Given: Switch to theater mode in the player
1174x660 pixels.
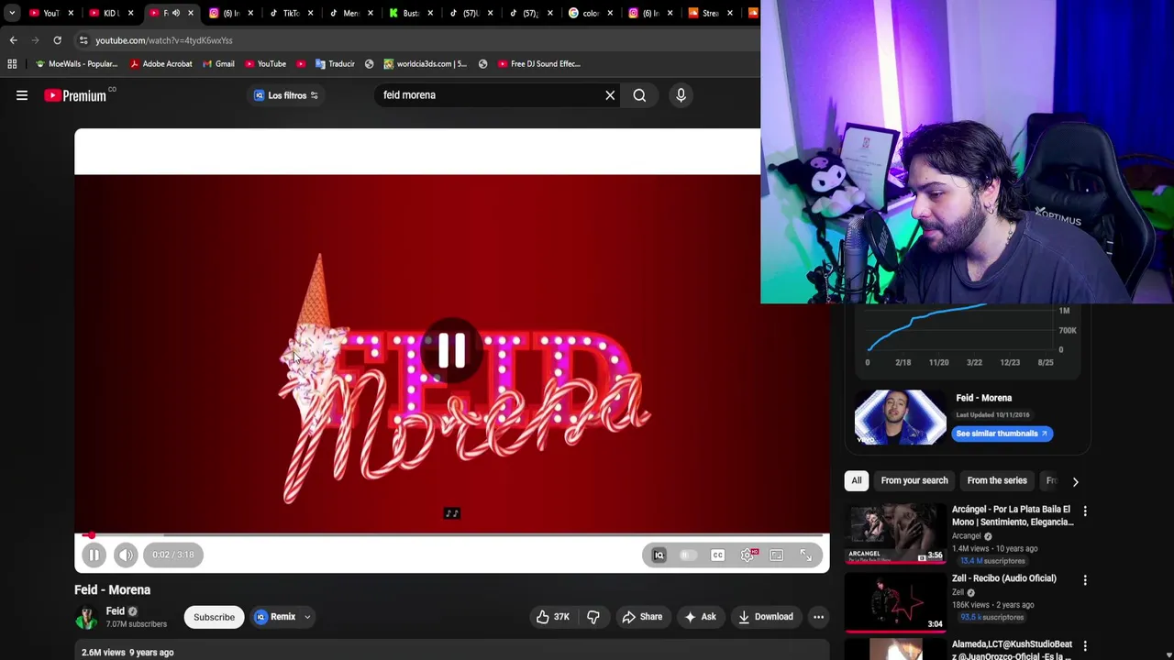Looking at the screenshot, I should (777, 555).
